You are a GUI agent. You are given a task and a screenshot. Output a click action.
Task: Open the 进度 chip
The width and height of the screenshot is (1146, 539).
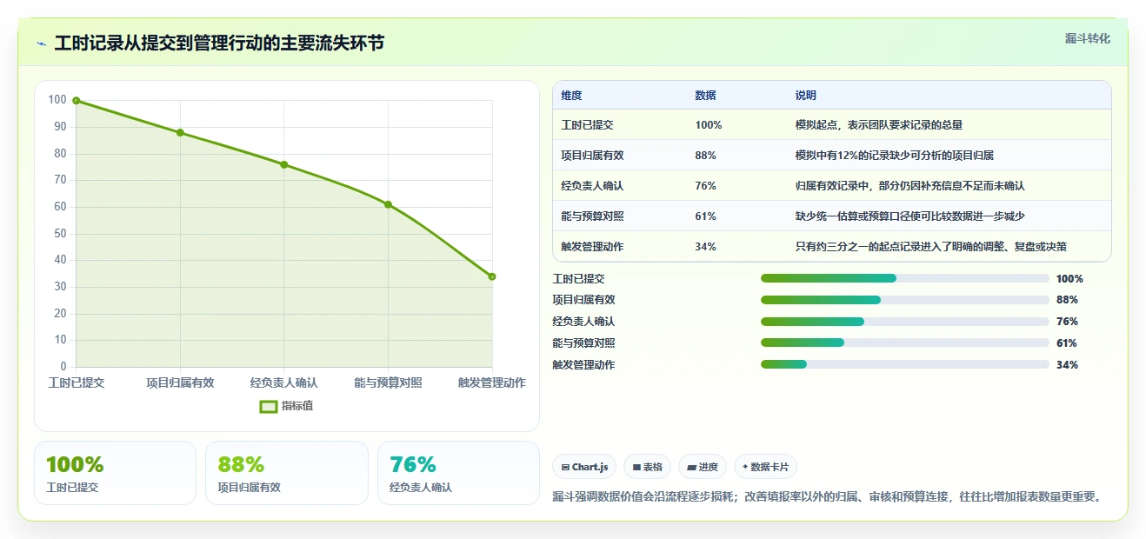[x=703, y=467]
